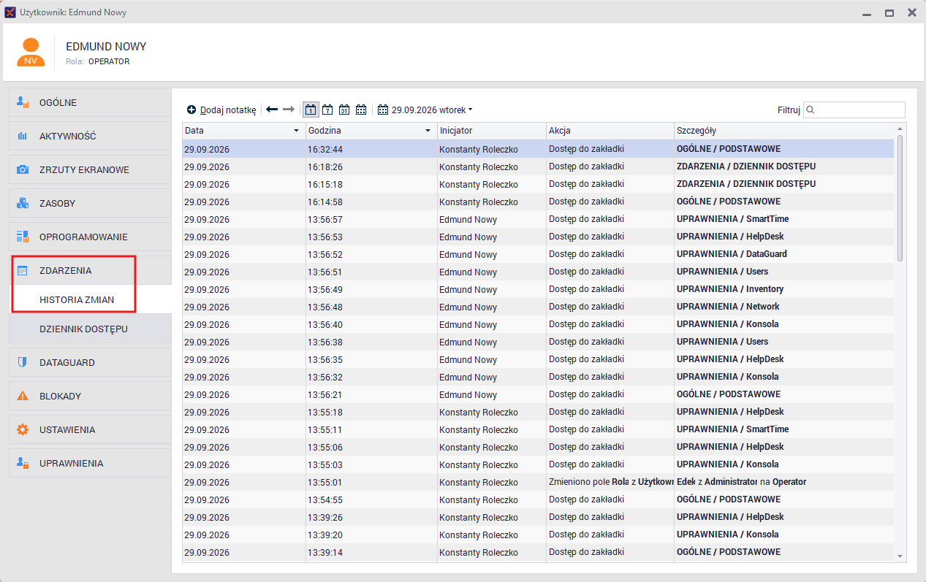Image resolution: width=926 pixels, height=582 pixels.
Task: Go to previous date with left arrow
Action: click(272, 110)
